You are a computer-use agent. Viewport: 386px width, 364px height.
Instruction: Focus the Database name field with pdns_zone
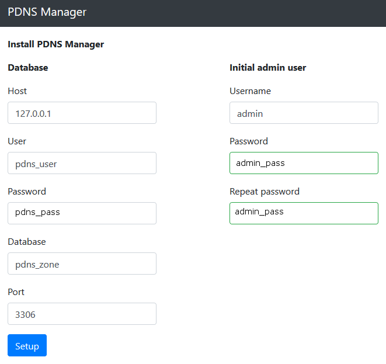click(x=82, y=264)
